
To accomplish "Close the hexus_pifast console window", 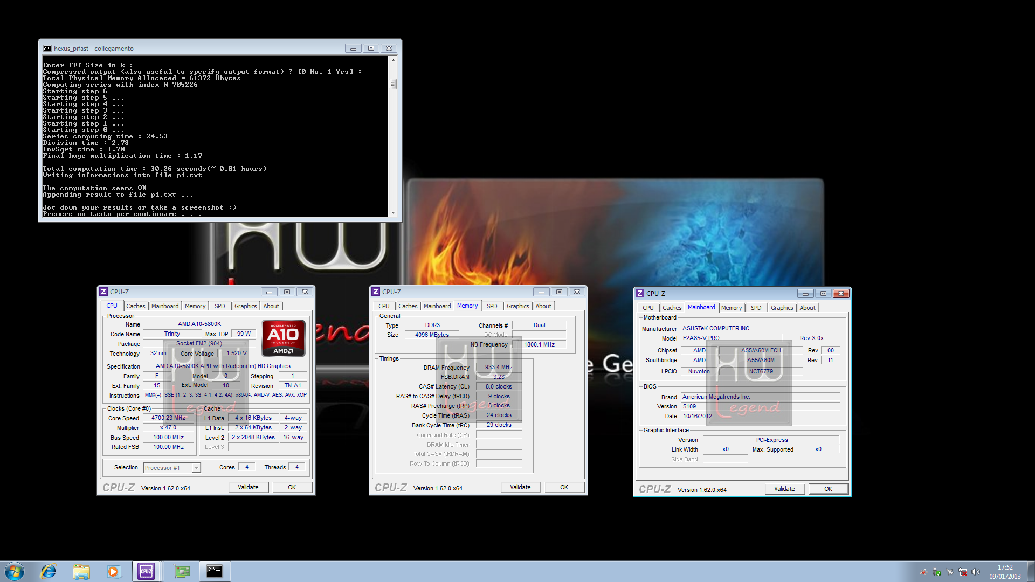I will (x=389, y=48).
